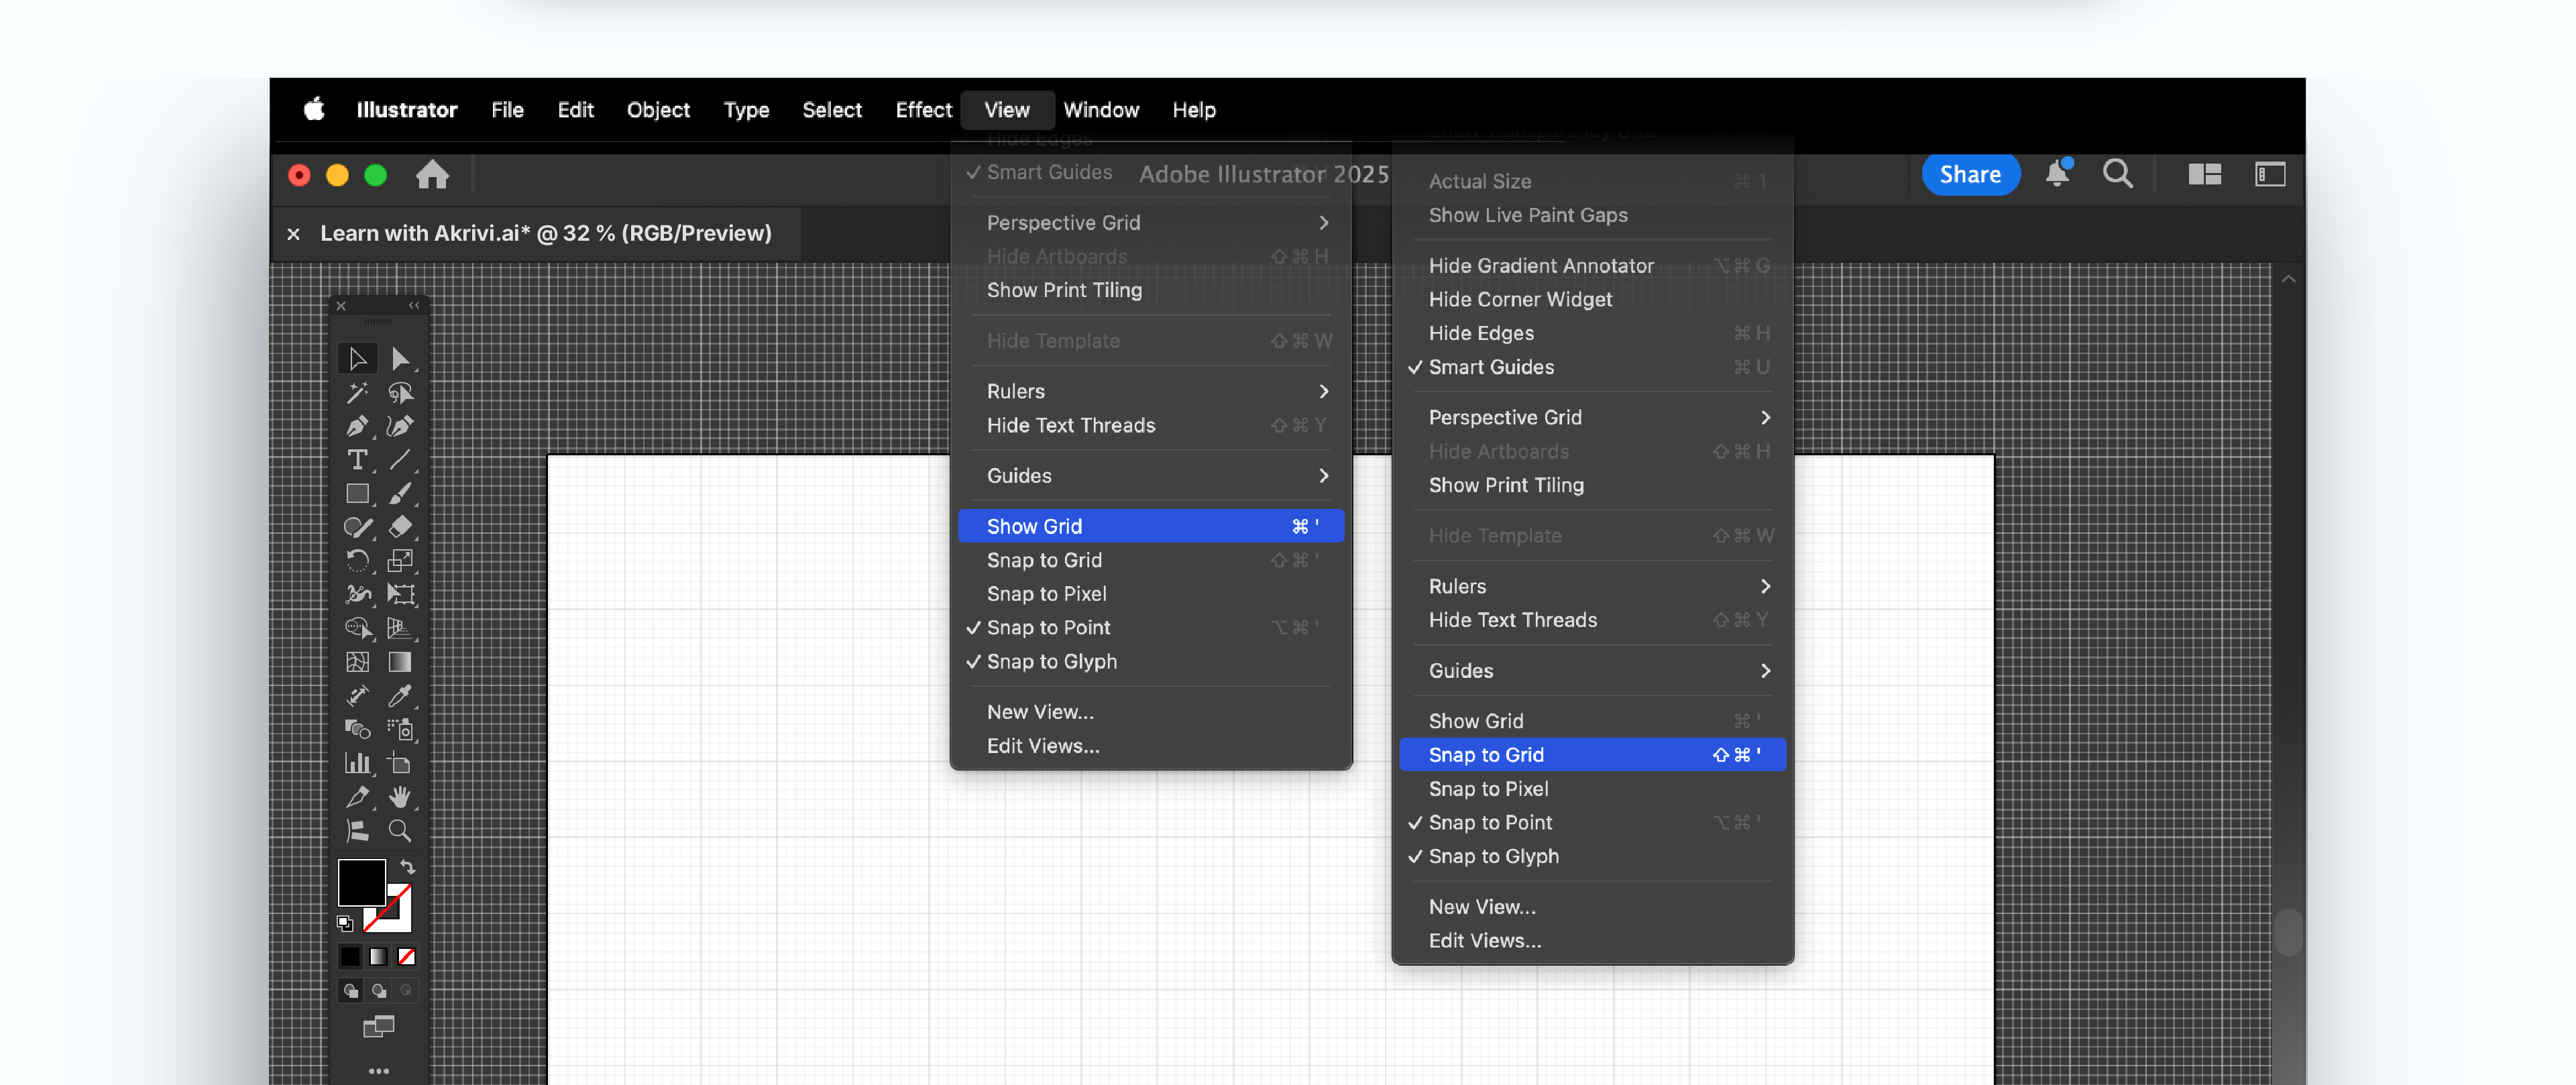The image size is (2576, 1085).
Task: Choose Show Live Paint Gaps
Action: (1592, 216)
